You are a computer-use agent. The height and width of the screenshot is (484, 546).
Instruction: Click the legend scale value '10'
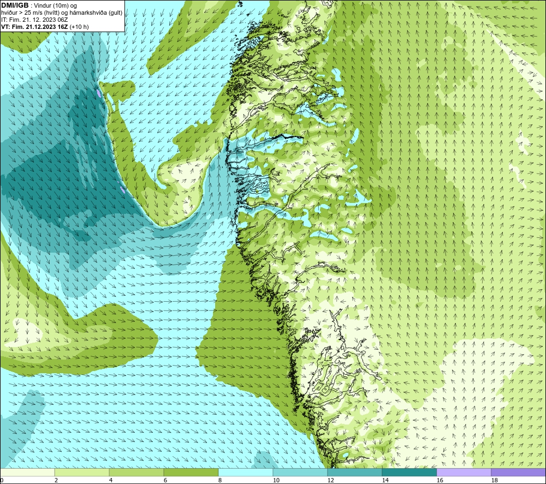(x=276, y=481)
